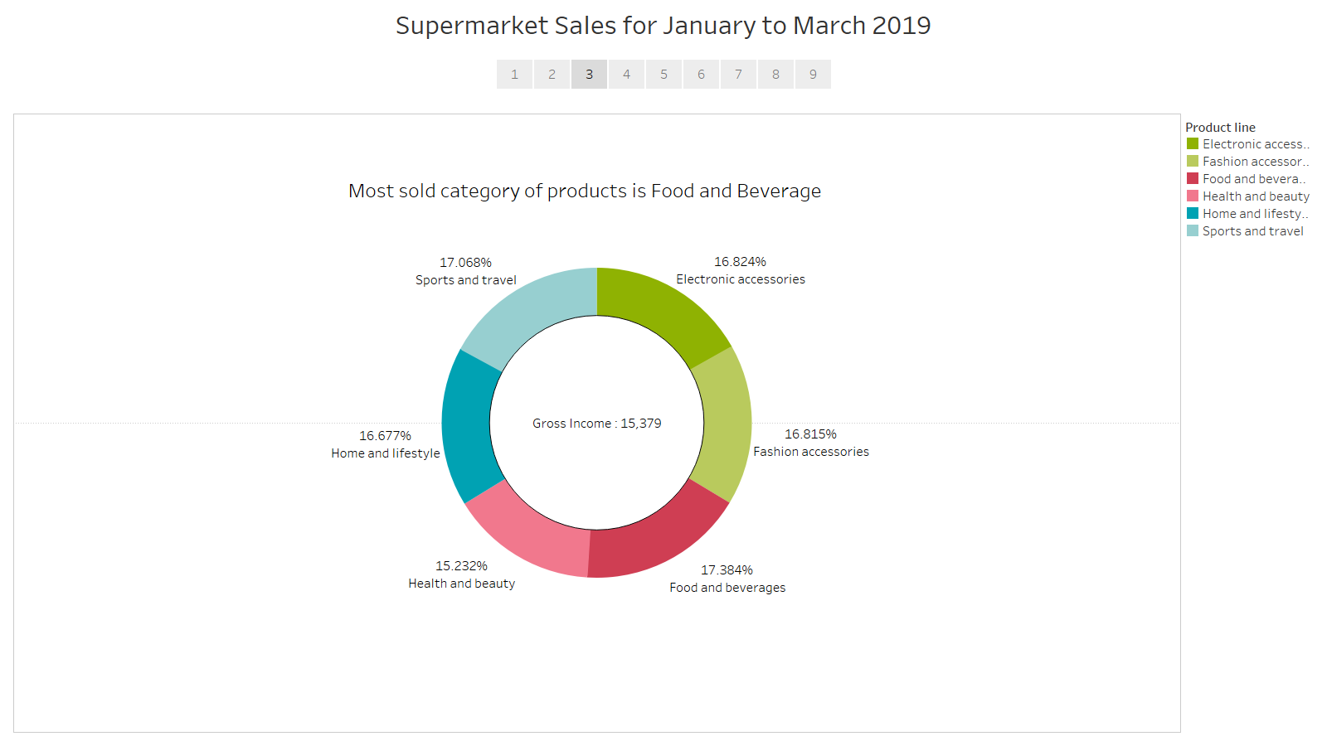Click the Gross Income value in the donut center
The height and width of the screenshot is (746, 1327).
596,423
